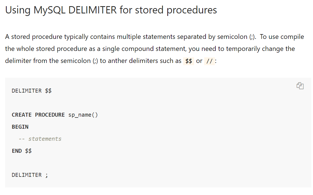Viewport: 313px width, 195px height.
Task: Click the words "To use compile"
Action: [282, 37]
